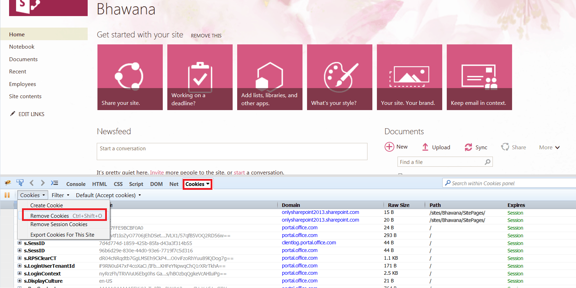The width and height of the screenshot is (576, 288).
Task: Sort cookies by Raw Size column header
Action: (404, 205)
